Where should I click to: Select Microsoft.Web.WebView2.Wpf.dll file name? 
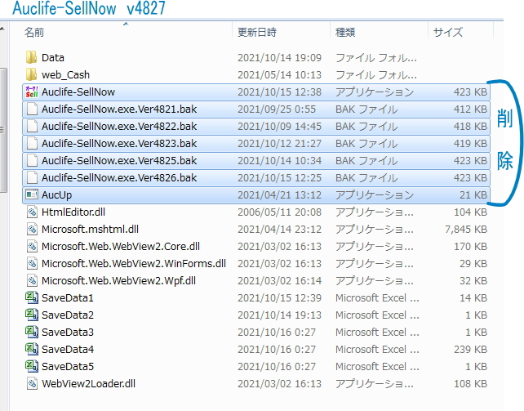pos(118,281)
